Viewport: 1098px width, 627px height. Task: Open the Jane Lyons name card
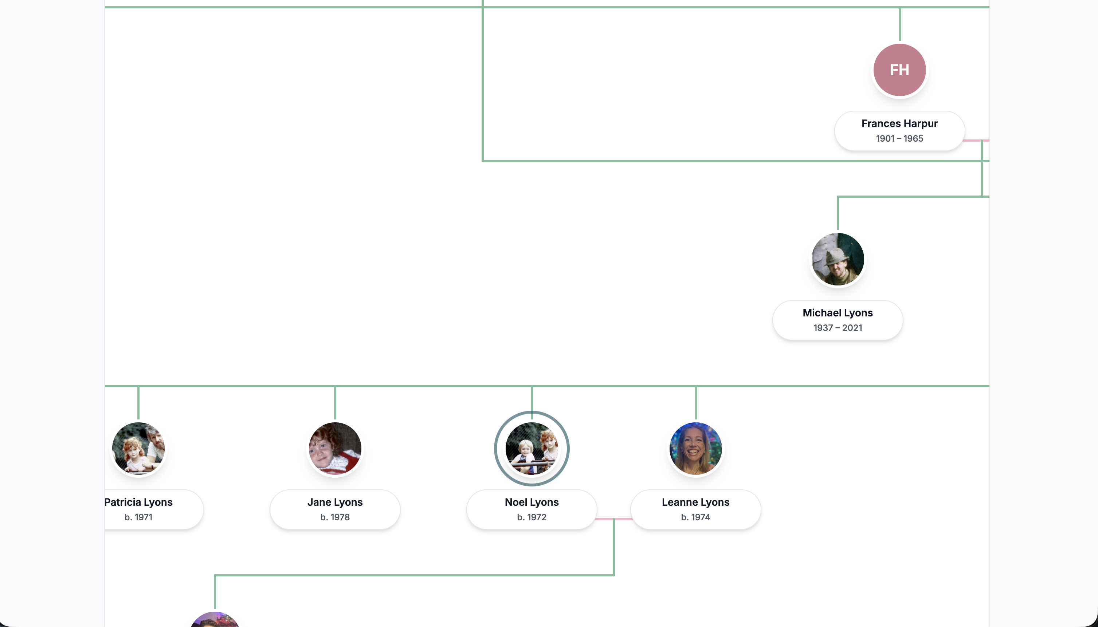[x=335, y=509]
